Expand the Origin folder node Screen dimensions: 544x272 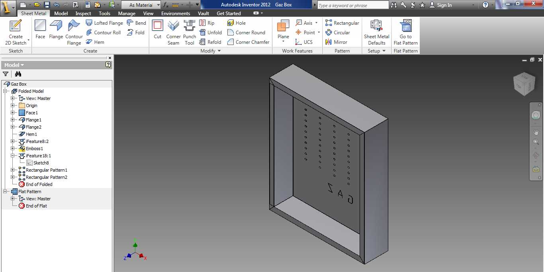coord(13,106)
